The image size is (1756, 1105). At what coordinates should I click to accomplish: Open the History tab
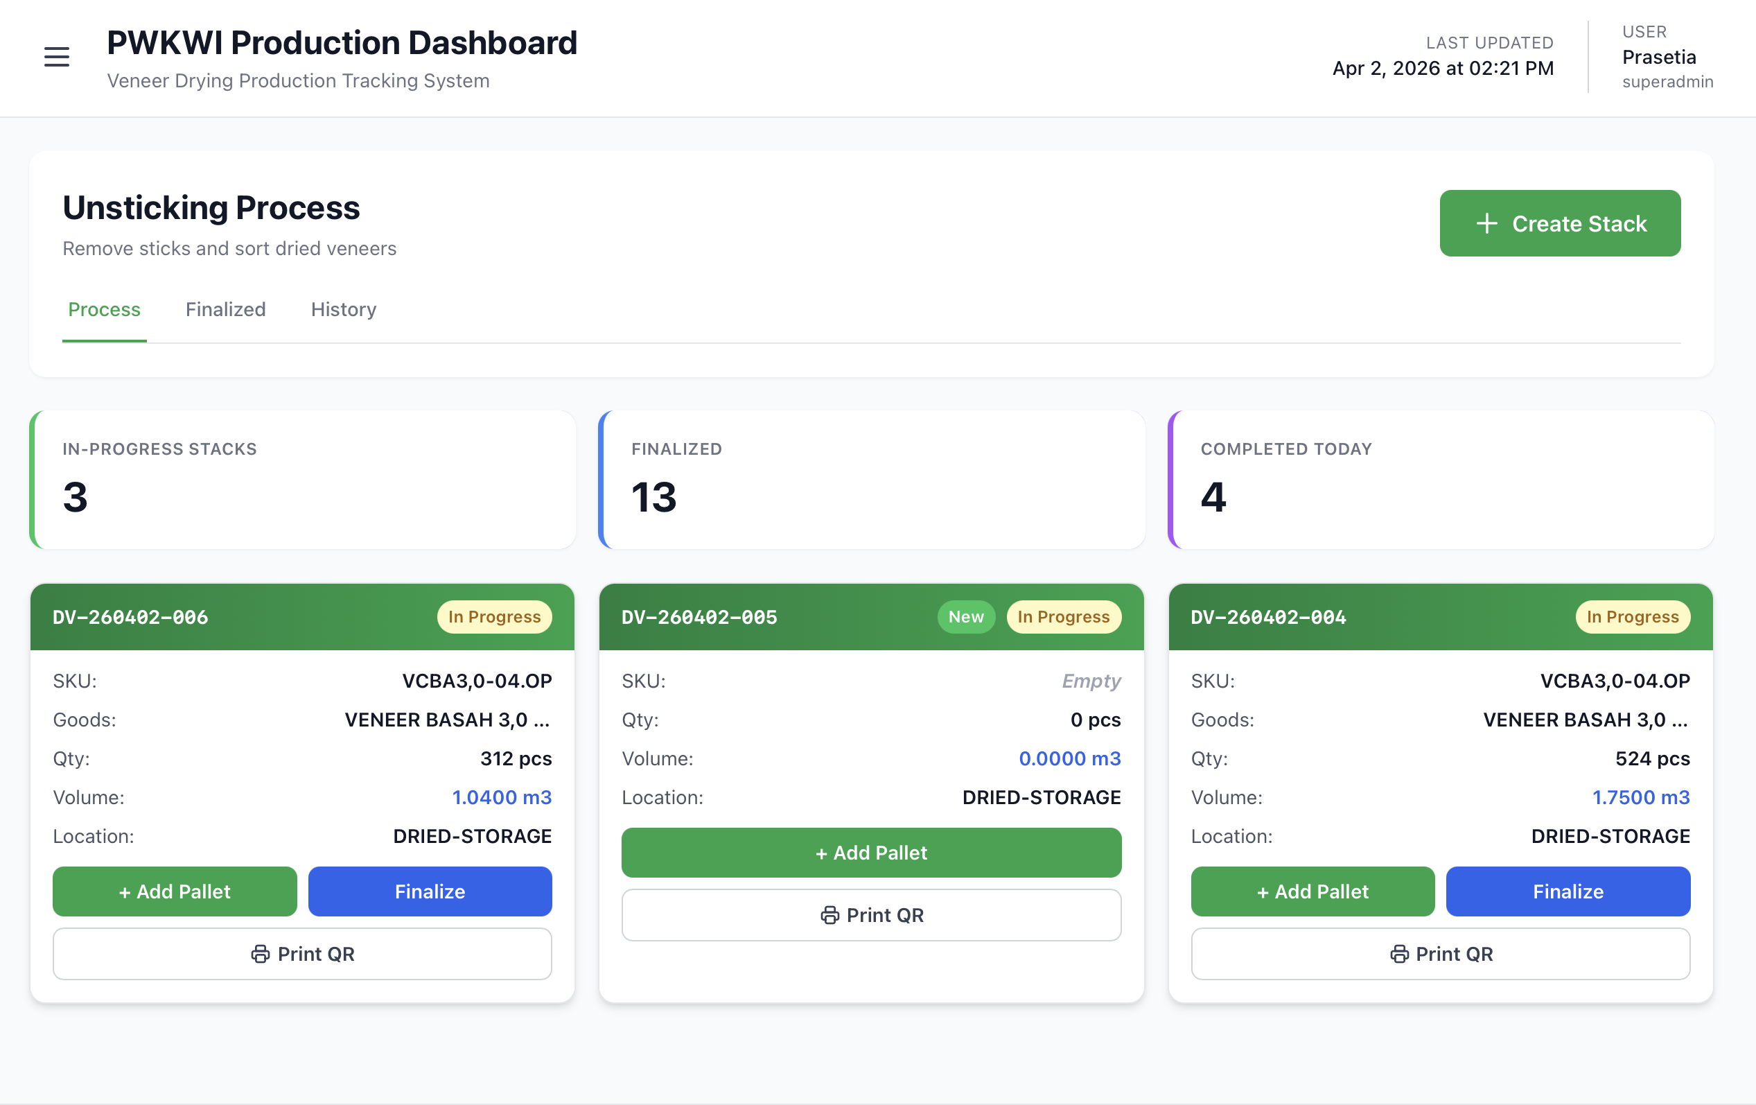(344, 309)
